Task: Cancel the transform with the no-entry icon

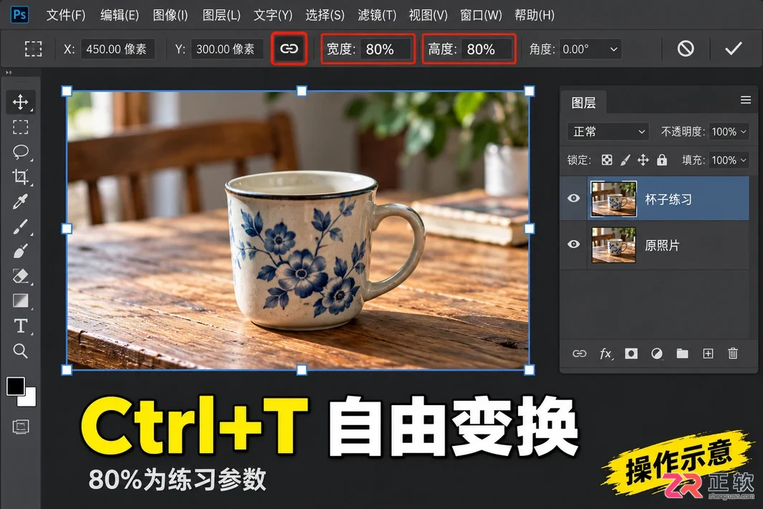Action: click(685, 49)
